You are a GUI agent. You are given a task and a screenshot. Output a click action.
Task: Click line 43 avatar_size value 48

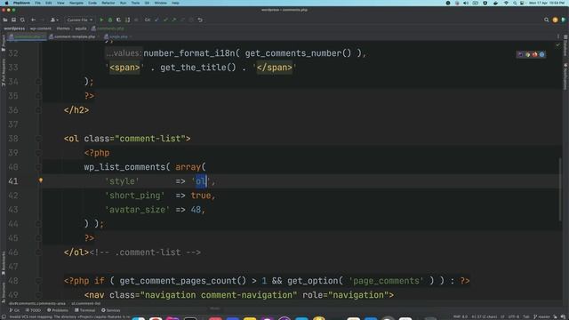(196, 210)
